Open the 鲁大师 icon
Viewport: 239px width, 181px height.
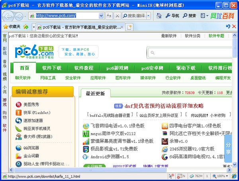tap(18, 137)
